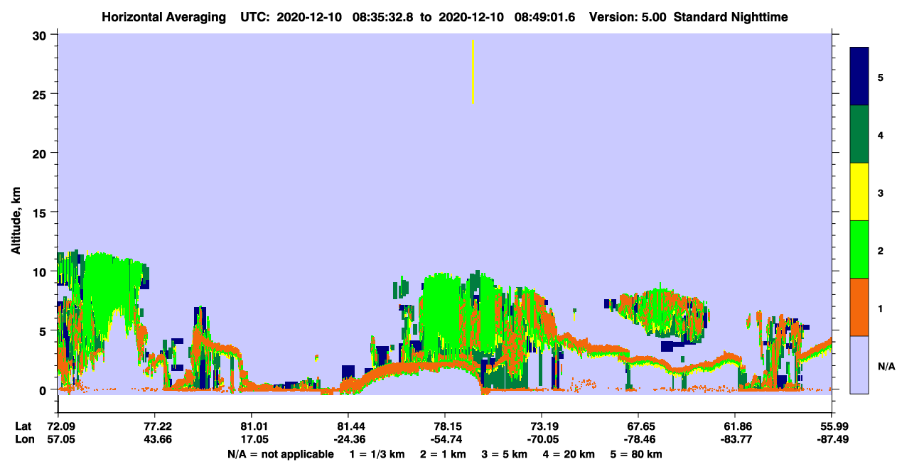Image resolution: width=924 pixels, height=474 pixels.
Task: Click the dark blue colorbar segment labeled 5
Action: coord(859,77)
